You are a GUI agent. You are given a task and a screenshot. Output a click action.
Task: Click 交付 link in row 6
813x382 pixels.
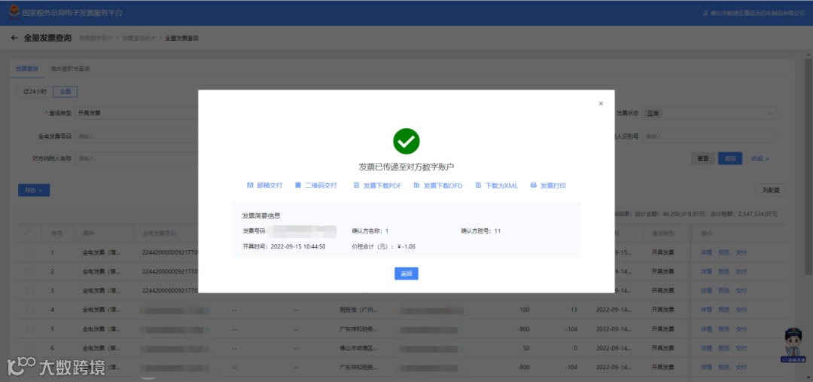741,348
